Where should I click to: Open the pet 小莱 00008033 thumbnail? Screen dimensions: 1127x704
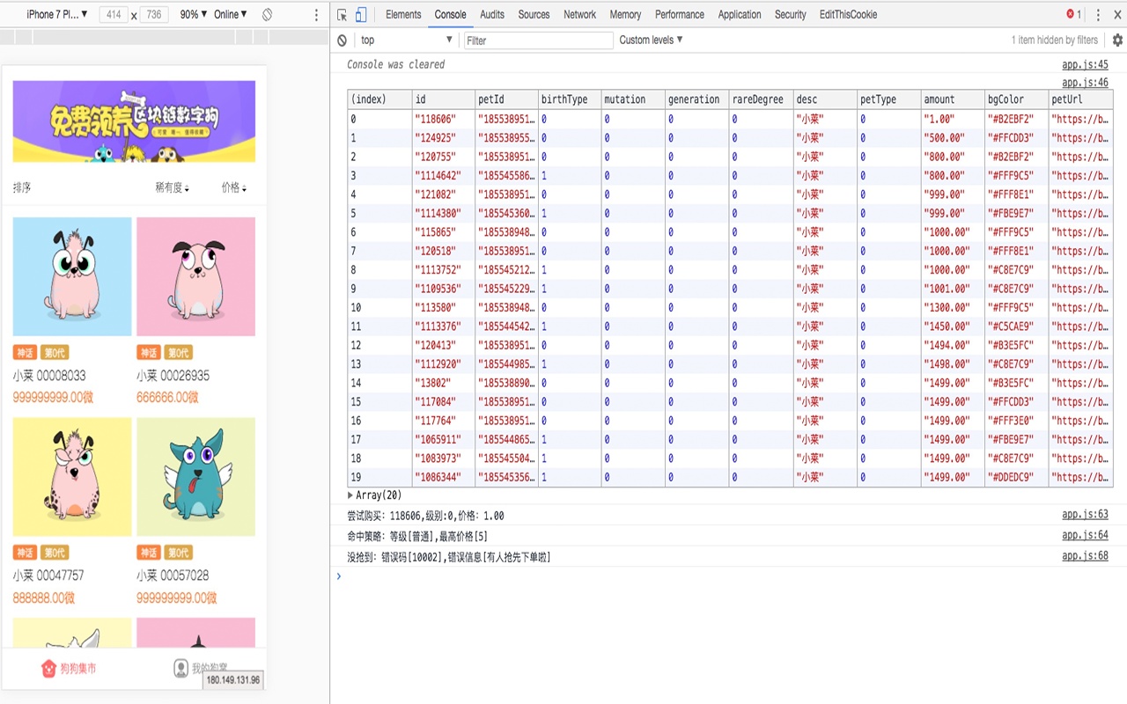click(x=72, y=277)
